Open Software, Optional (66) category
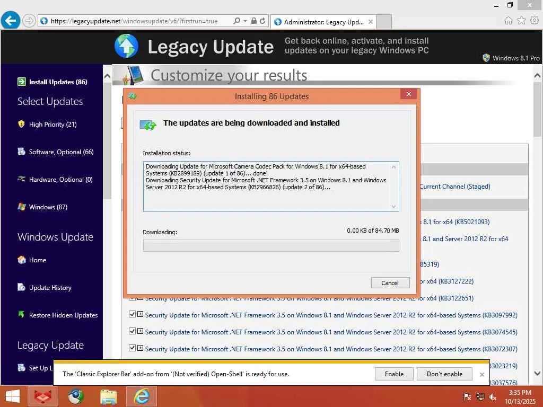This screenshot has width=543, height=407. [62, 152]
